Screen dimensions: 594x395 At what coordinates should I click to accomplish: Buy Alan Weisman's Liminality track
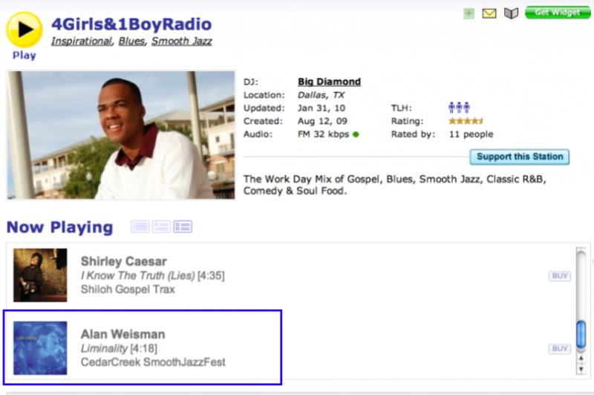pos(560,348)
